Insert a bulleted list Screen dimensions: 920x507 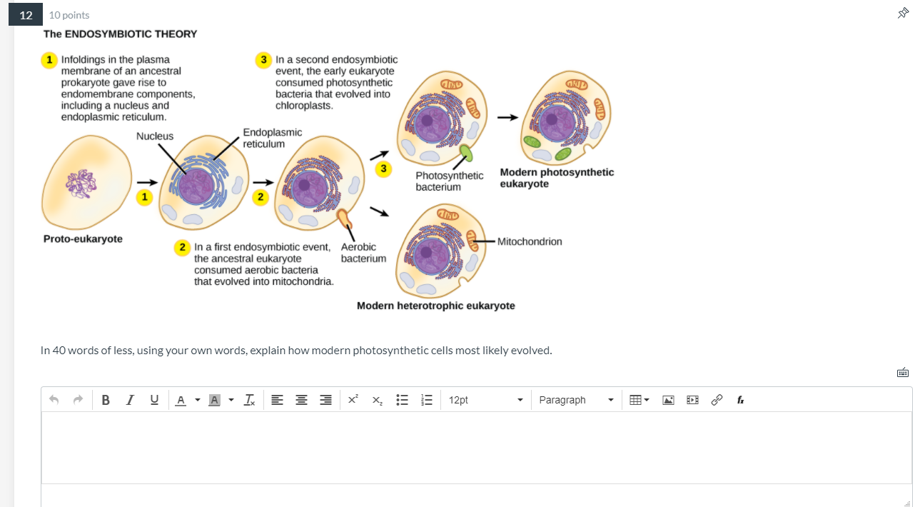[402, 400]
